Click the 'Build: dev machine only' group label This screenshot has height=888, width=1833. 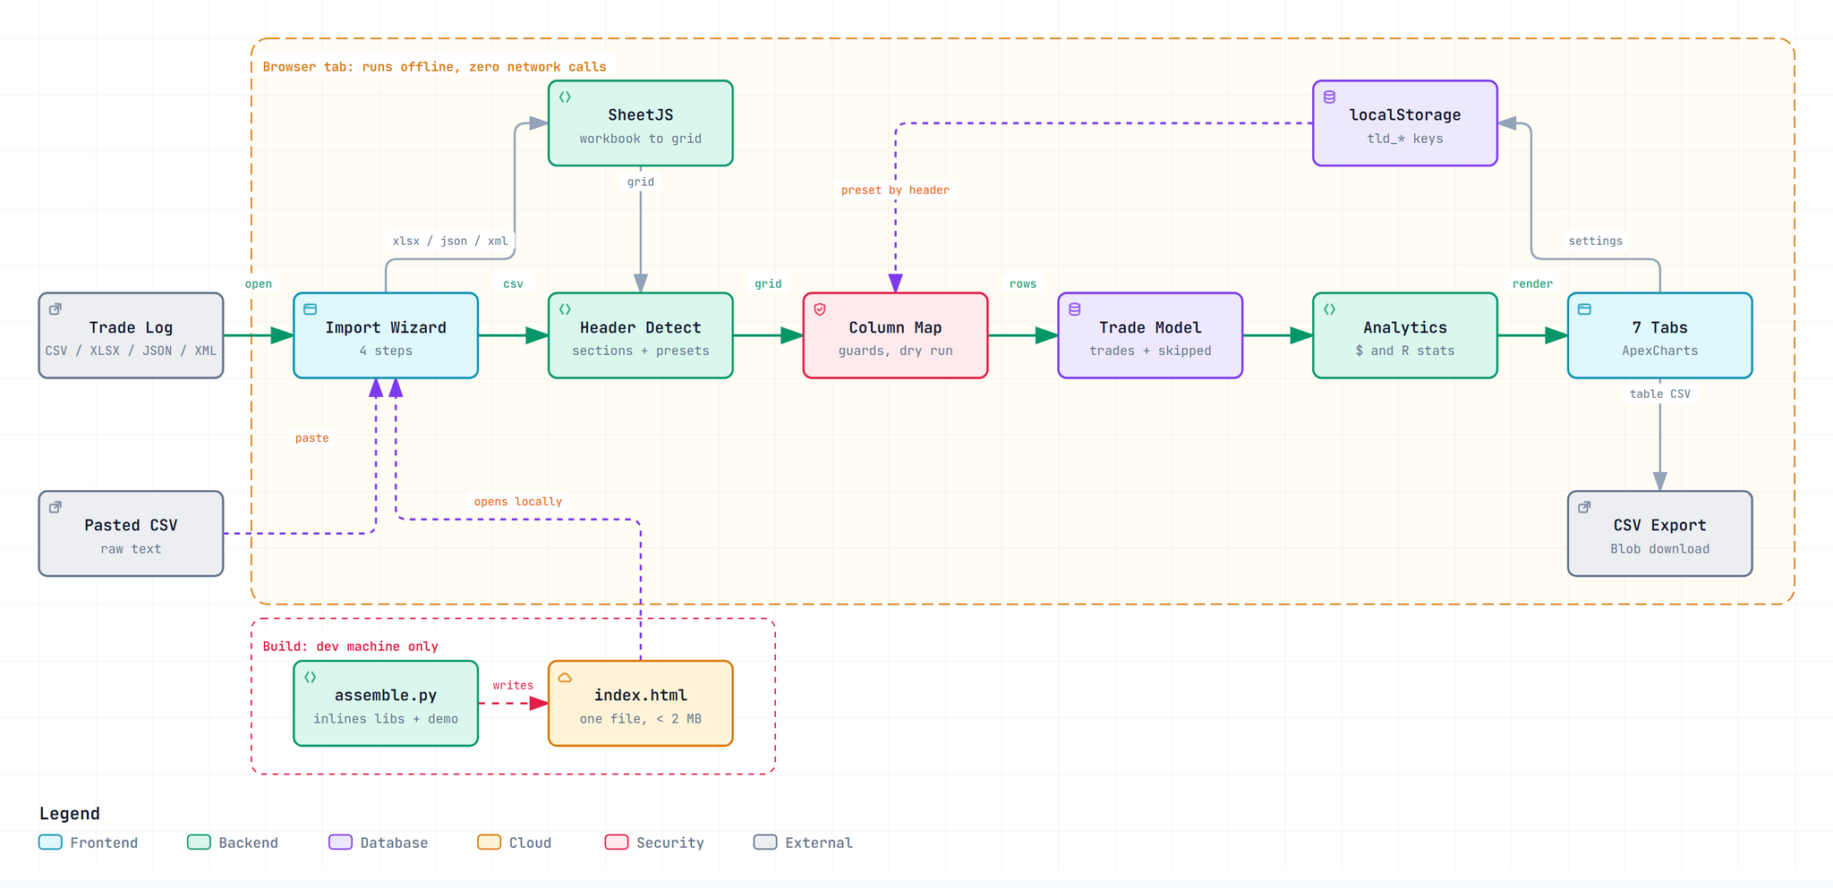[350, 647]
